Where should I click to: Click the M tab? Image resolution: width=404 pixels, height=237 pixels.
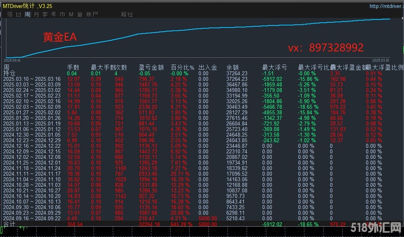[71, 14]
